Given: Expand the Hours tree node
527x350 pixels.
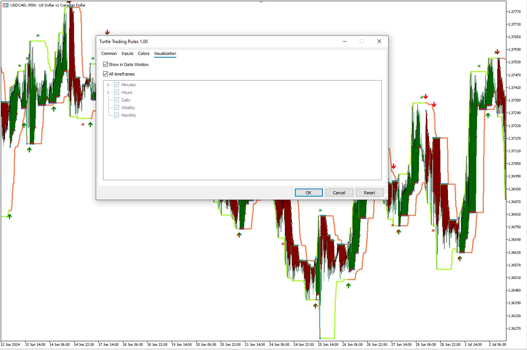Looking at the screenshot, I should point(108,92).
